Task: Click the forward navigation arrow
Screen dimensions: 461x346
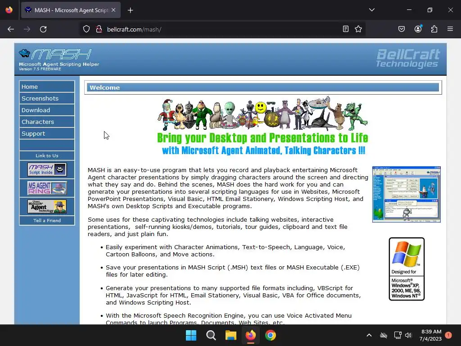Action: click(x=27, y=29)
